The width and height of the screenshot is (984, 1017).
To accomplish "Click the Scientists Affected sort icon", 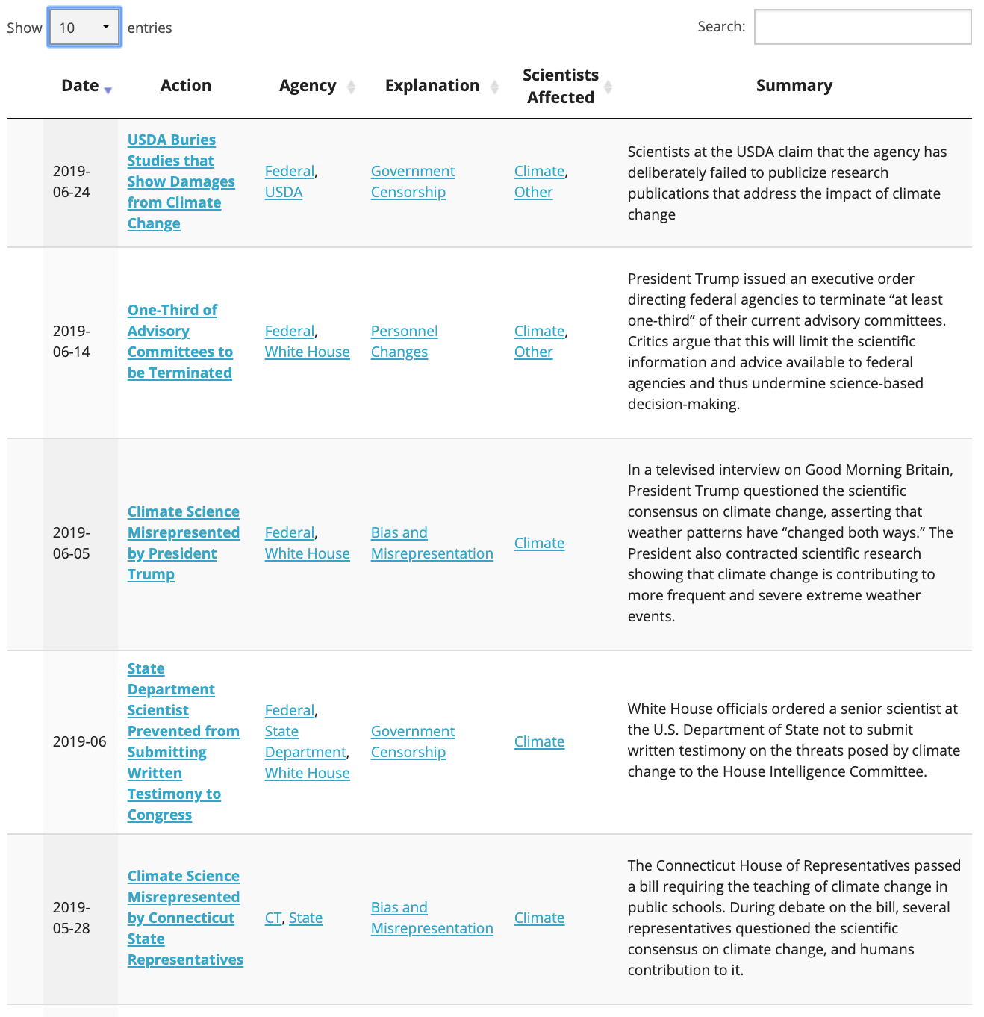I will click(x=608, y=87).
